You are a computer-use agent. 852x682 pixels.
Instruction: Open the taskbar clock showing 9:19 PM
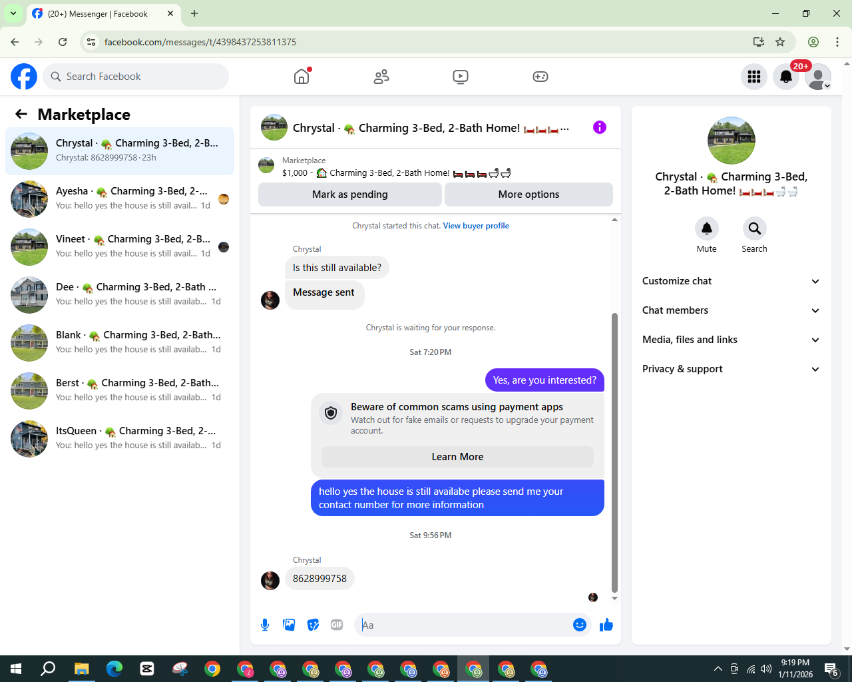tap(795, 669)
